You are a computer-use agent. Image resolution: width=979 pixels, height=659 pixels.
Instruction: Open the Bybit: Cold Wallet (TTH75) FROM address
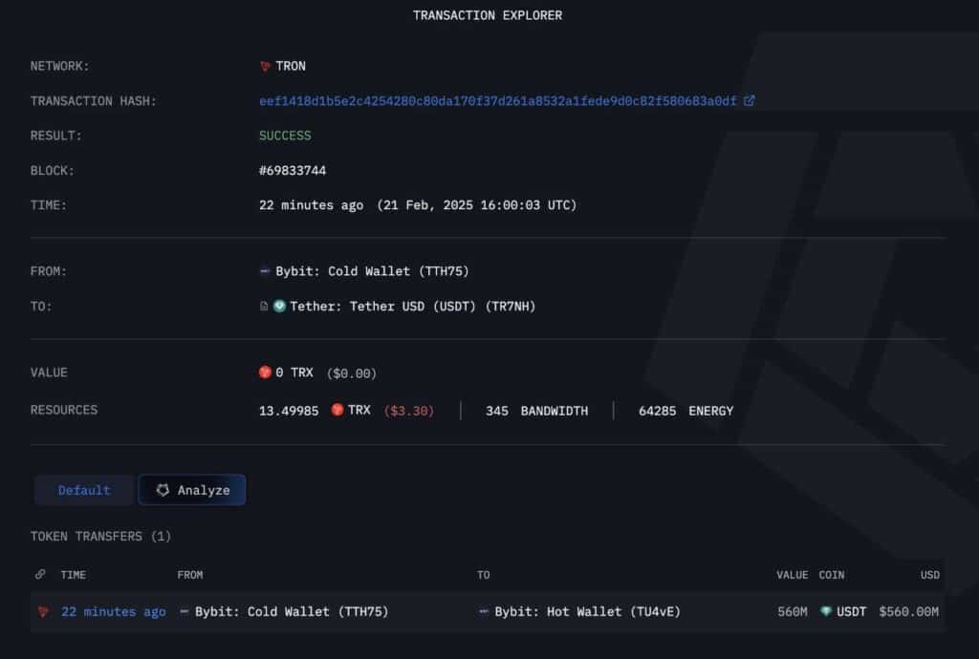tap(372, 271)
